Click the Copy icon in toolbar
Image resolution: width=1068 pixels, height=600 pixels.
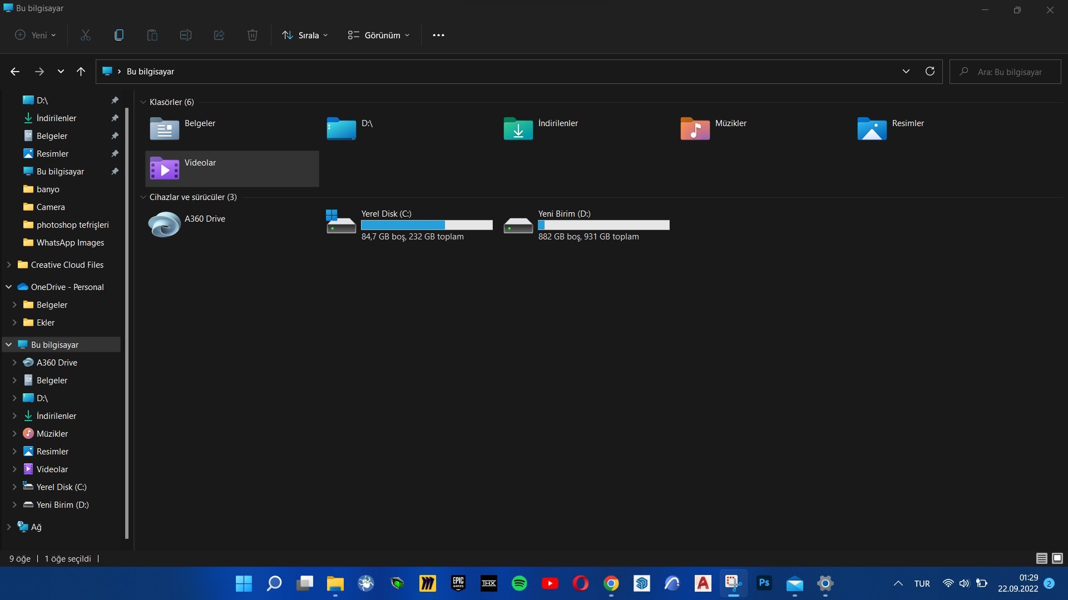click(x=118, y=35)
